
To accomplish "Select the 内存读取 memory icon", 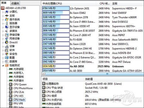I will point(11,69).
